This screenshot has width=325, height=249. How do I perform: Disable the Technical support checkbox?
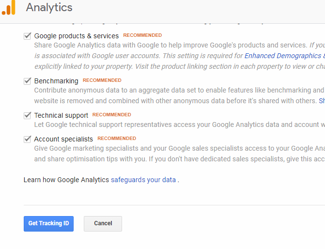[x=27, y=115]
